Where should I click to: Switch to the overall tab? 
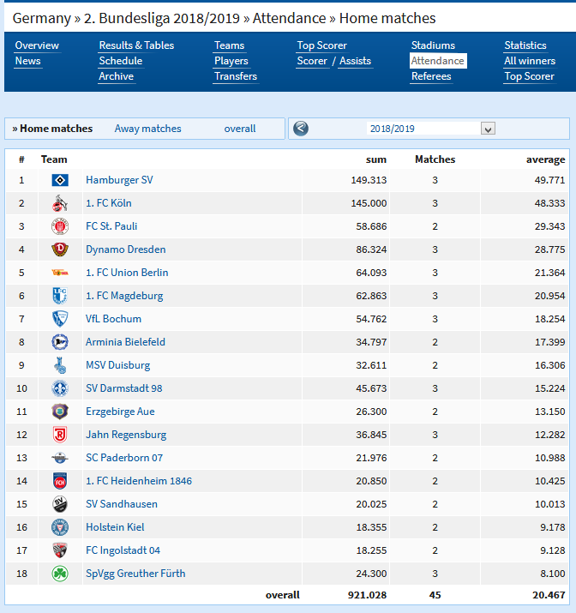point(239,129)
